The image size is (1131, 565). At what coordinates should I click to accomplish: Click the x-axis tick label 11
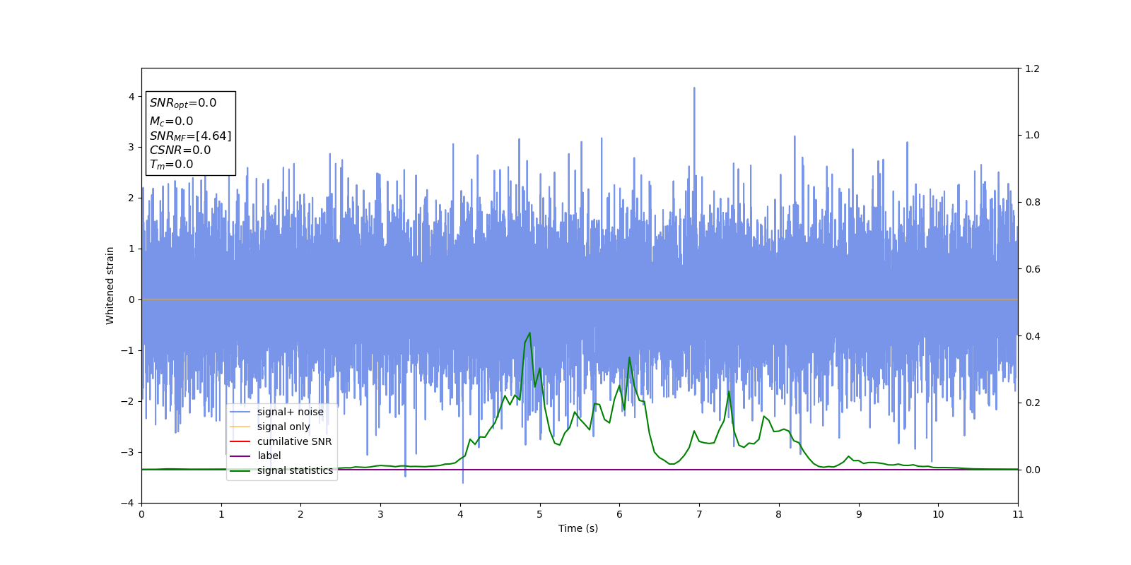pyautogui.click(x=1018, y=514)
